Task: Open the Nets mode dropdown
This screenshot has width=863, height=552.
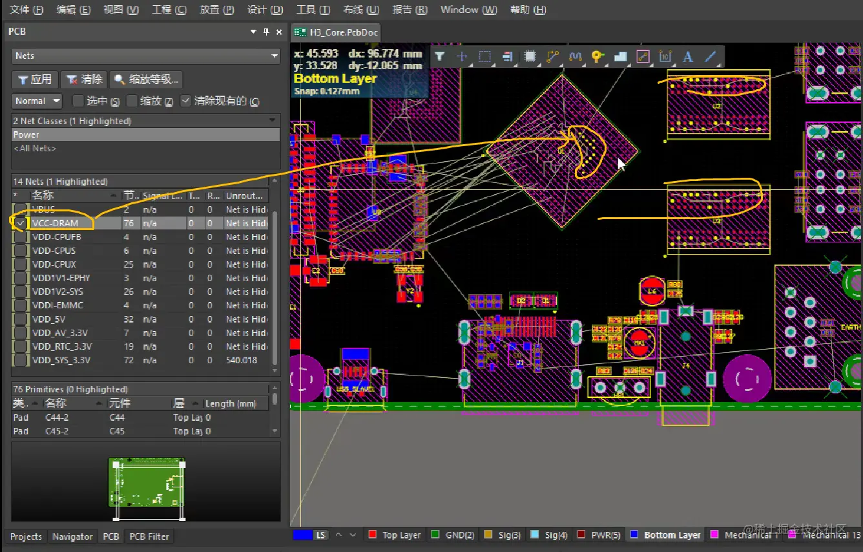Action: (146, 56)
